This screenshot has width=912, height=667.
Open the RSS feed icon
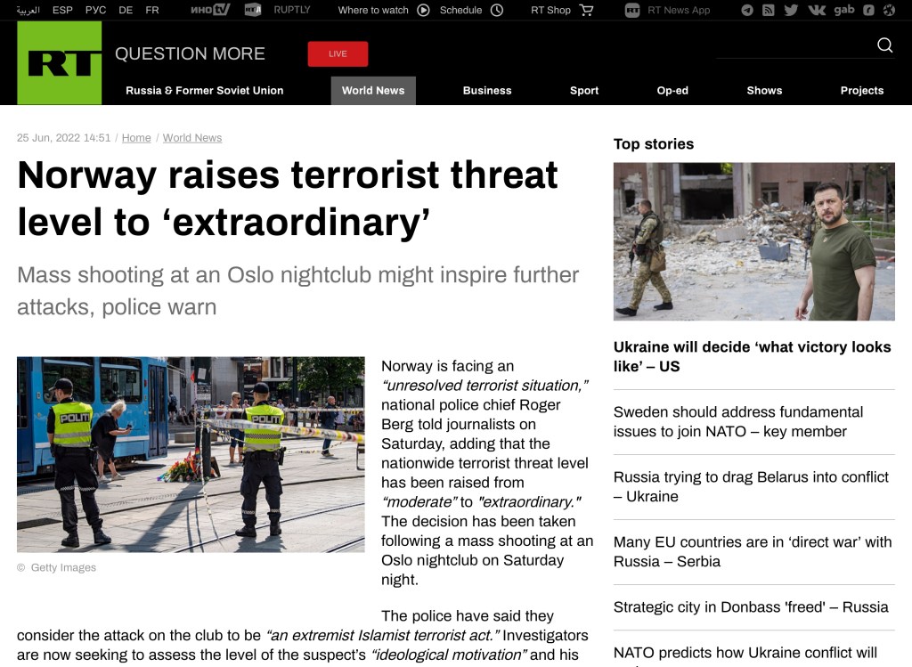click(769, 11)
